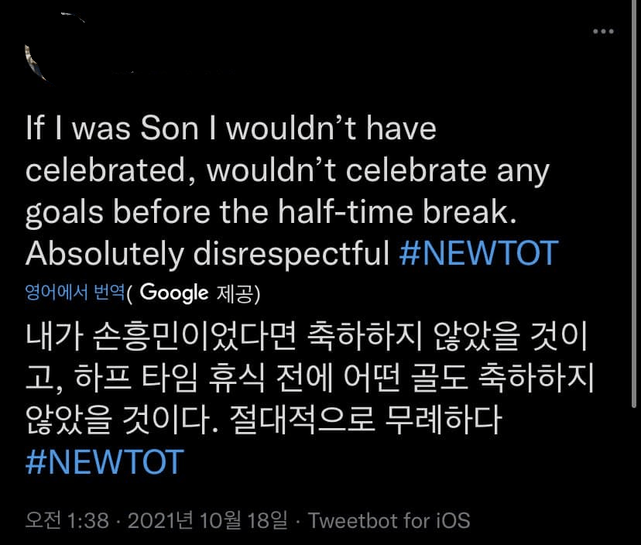641x545 pixels.
Task: Open the #NEWTOT hashtag in English tweet
Action: tap(478, 254)
